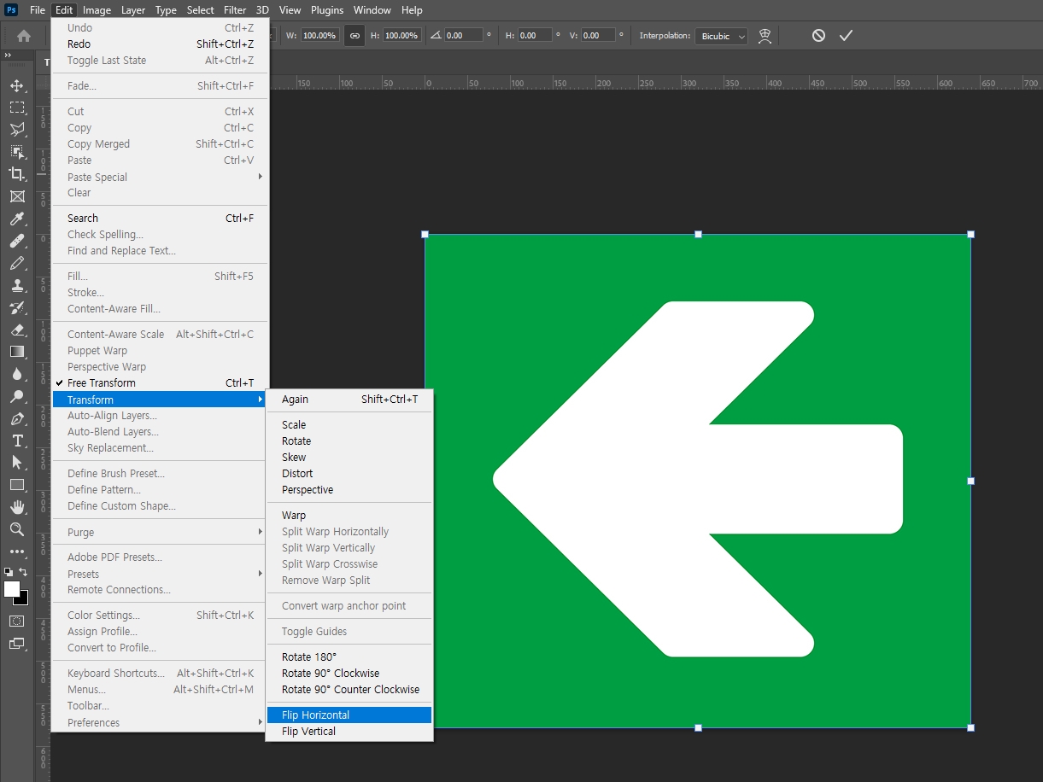
Task: Choose Flip Vertical
Action: 349,732
